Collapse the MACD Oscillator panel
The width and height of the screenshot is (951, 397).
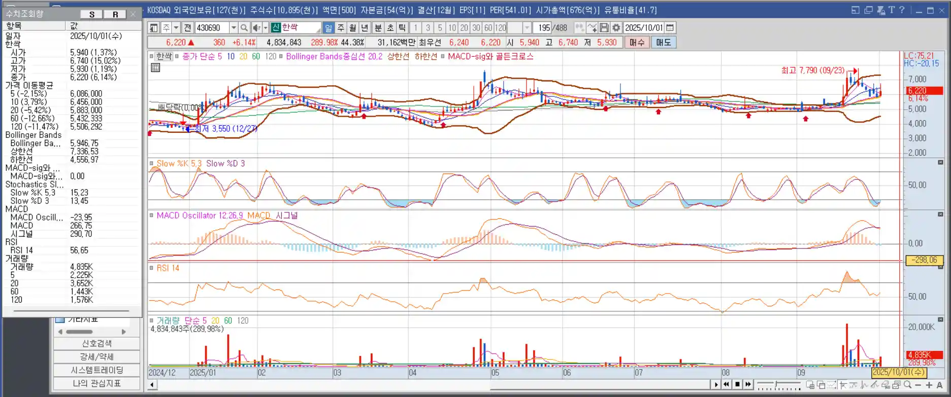(x=940, y=214)
